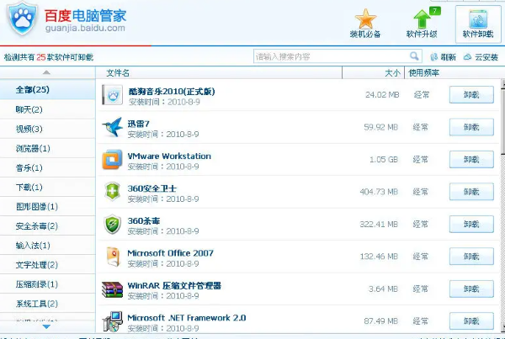The width and height of the screenshot is (505, 339).
Task: Open 软件升级 green arrow icon
Action: point(423,19)
